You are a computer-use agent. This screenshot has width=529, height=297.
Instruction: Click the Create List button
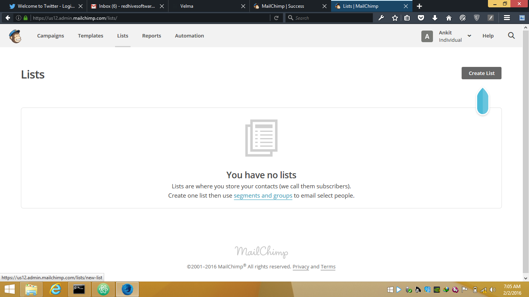coord(481,73)
